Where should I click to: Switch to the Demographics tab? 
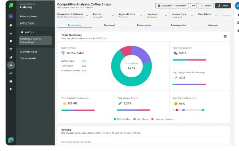coord(178,25)
